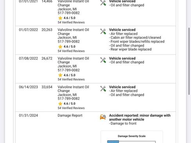Image resolution: width=191 pixels, height=143 pixels.
Task: Click the star rating in the 07/01/2021 entry
Action: (67, 18)
